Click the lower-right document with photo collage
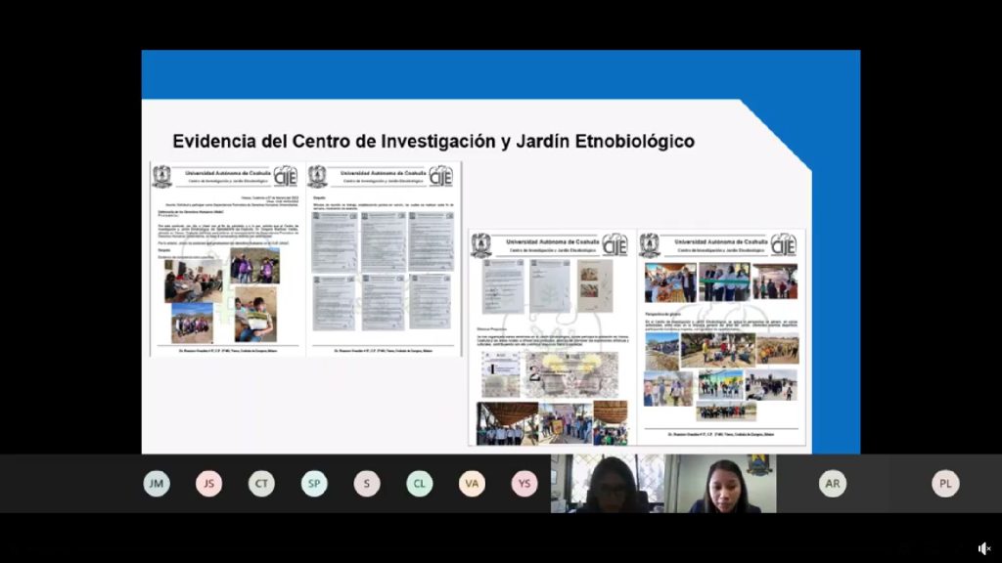 pyautogui.click(x=721, y=337)
